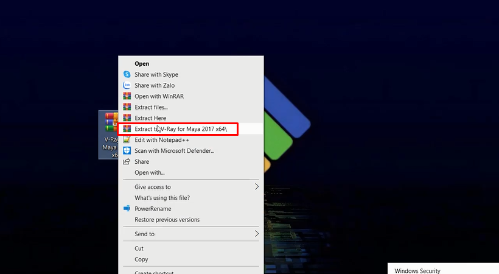Click the Share arrow icon
The image size is (499, 274).
point(127,162)
